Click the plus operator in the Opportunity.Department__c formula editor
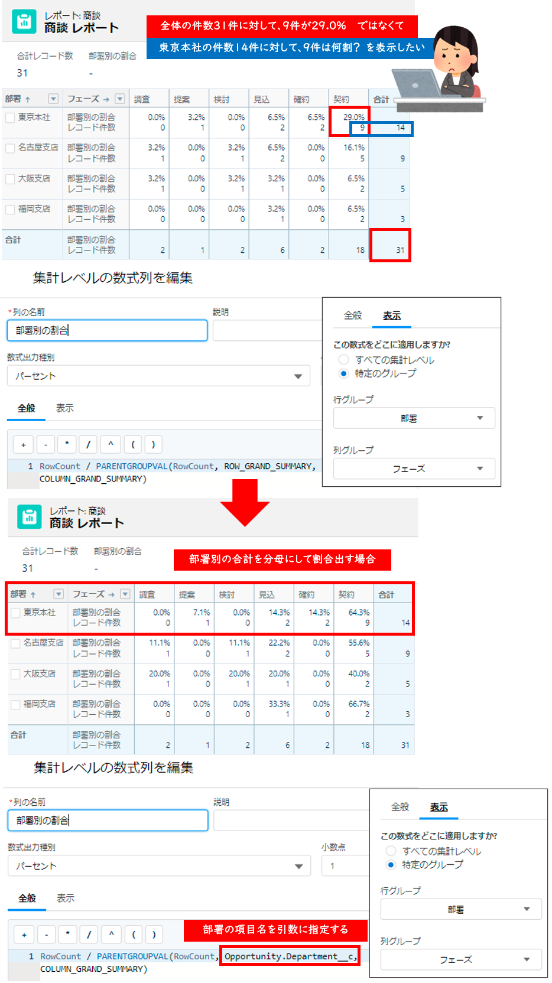The height and width of the screenshot is (983, 552). click(x=24, y=935)
